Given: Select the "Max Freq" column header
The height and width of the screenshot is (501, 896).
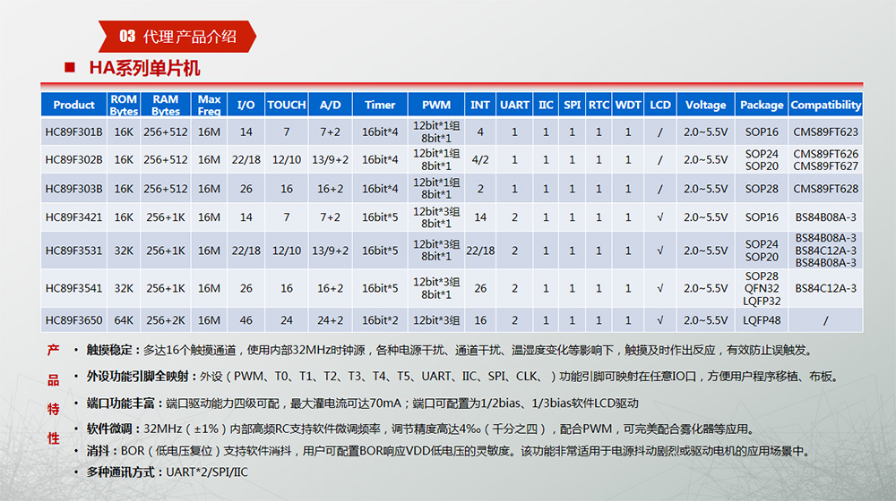Looking at the screenshot, I should (x=209, y=105).
